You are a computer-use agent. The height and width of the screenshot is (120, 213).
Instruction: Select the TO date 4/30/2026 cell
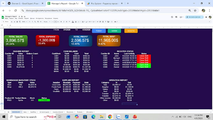86,30
